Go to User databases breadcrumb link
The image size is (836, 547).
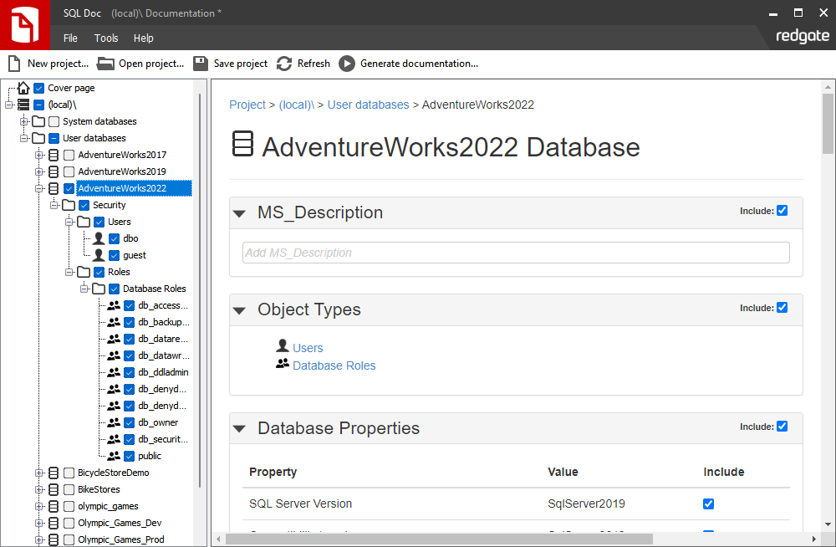[368, 105]
